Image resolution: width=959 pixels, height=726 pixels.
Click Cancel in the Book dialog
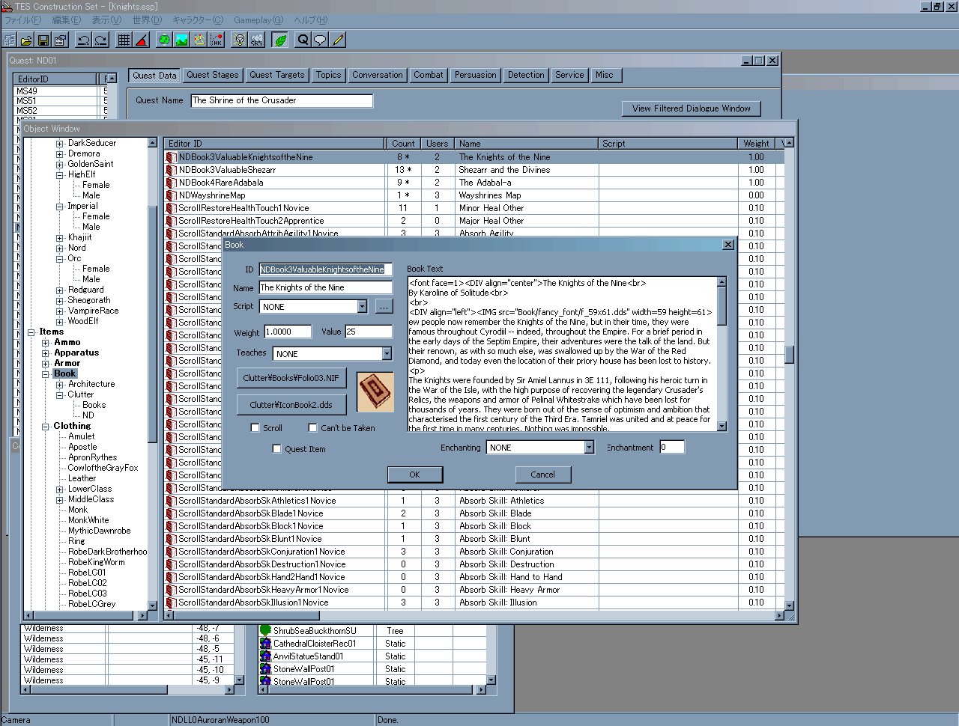[x=543, y=475]
